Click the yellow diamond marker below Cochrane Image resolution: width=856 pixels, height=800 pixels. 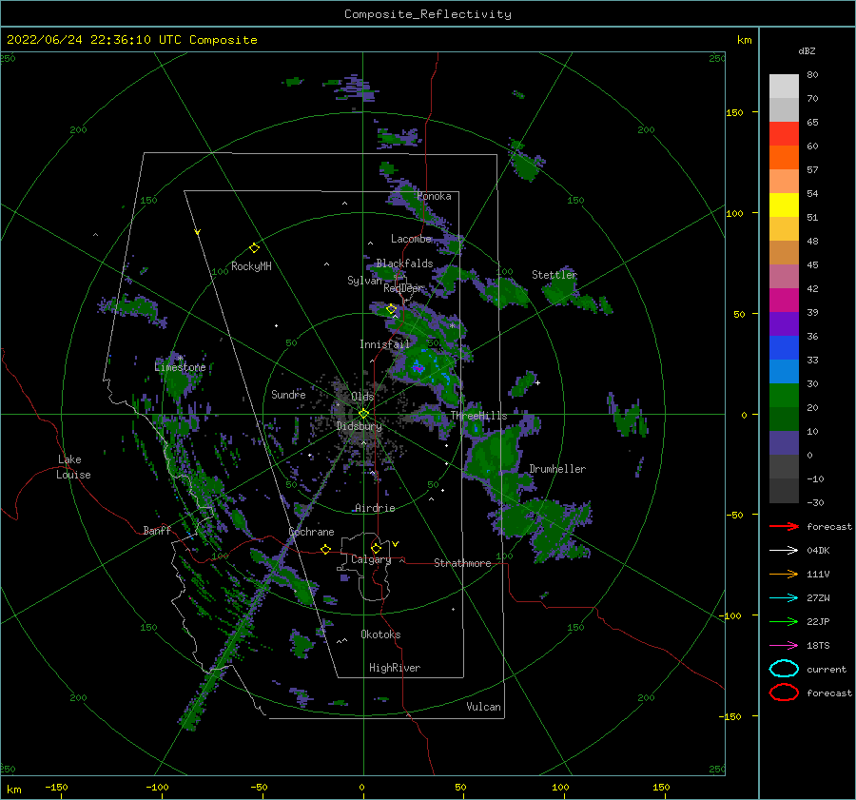[325, 549]
